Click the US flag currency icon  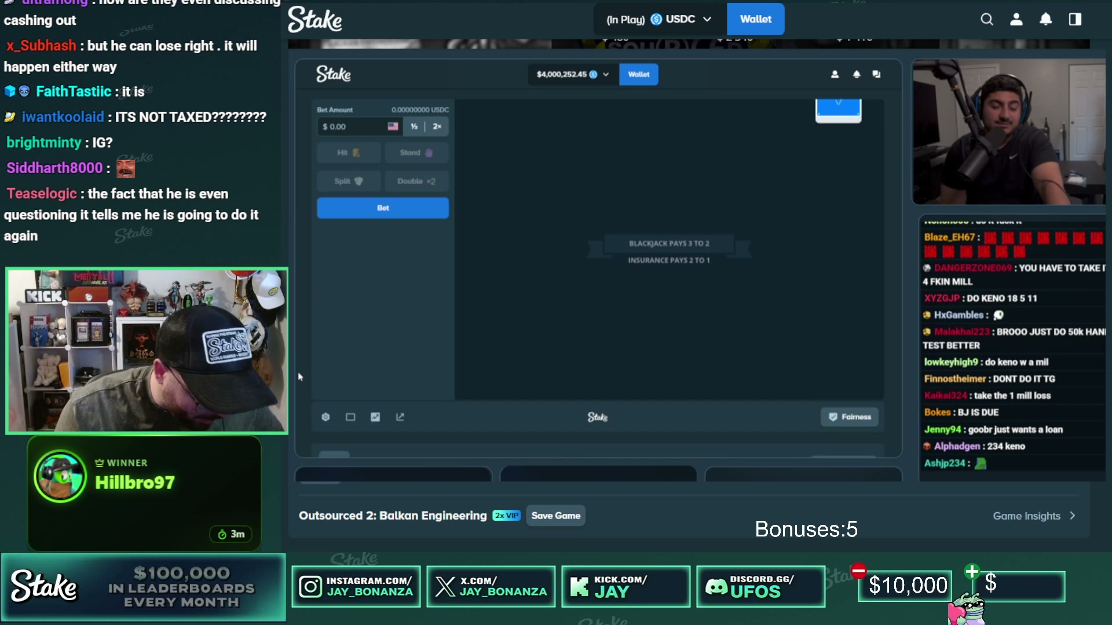click(x=393, y=126)
